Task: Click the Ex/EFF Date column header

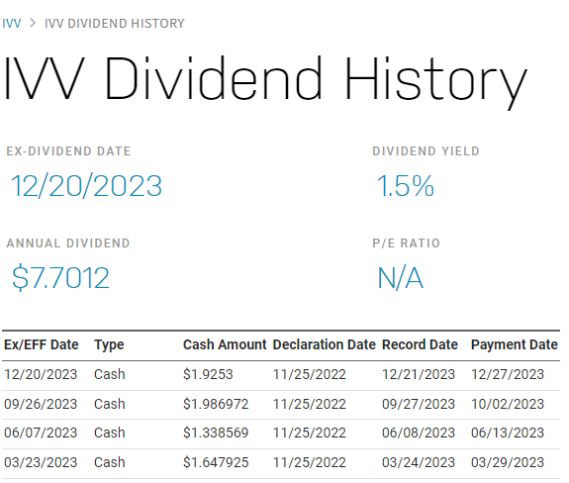Action: click(x=41, y=344)
